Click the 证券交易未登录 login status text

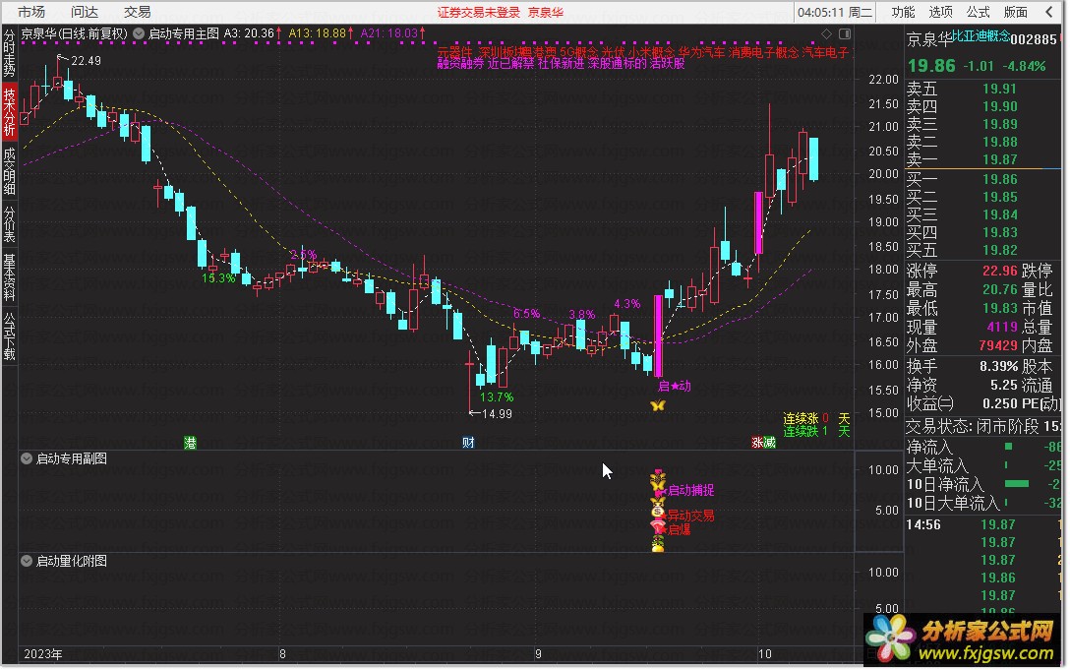pos(478,12)
